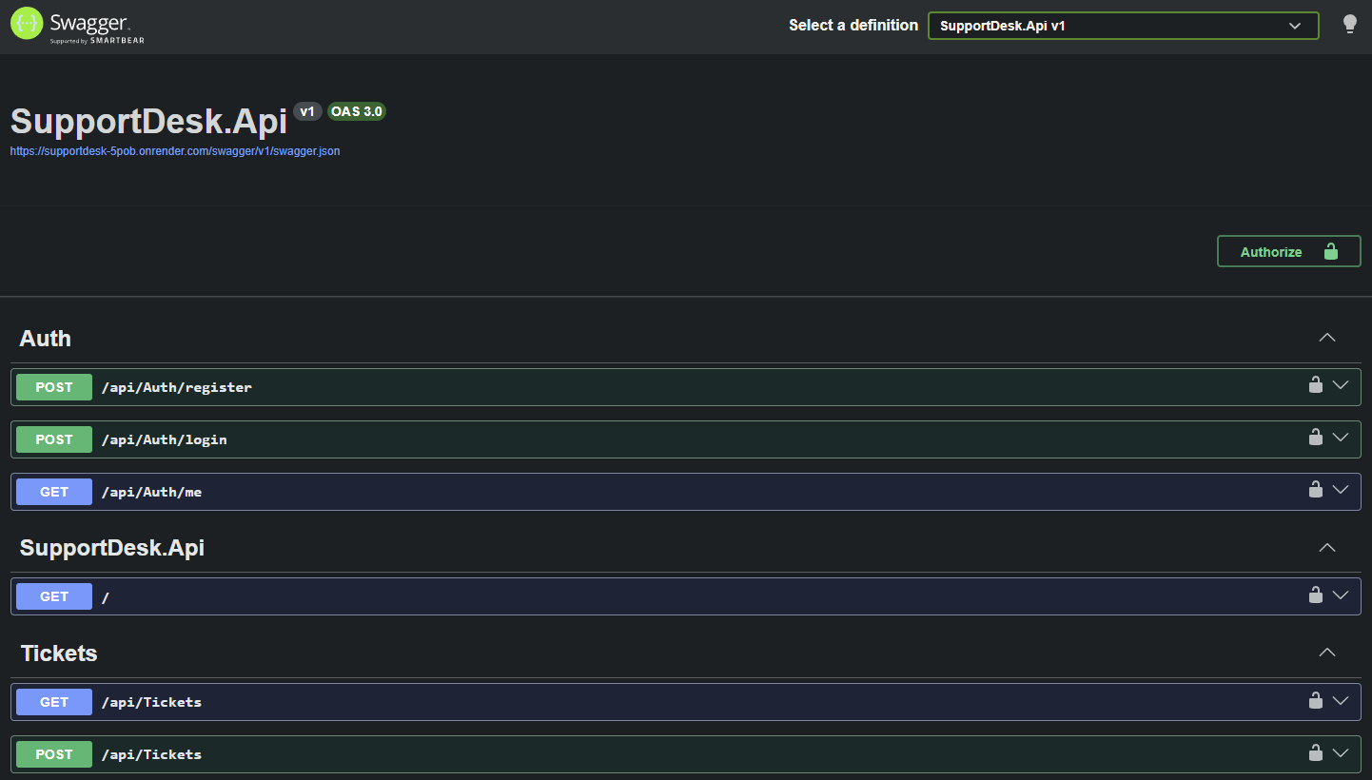This screenshot has width=1372, height=780.
Task: Click the Tickets section heading
Action: [x=59, y=653]
